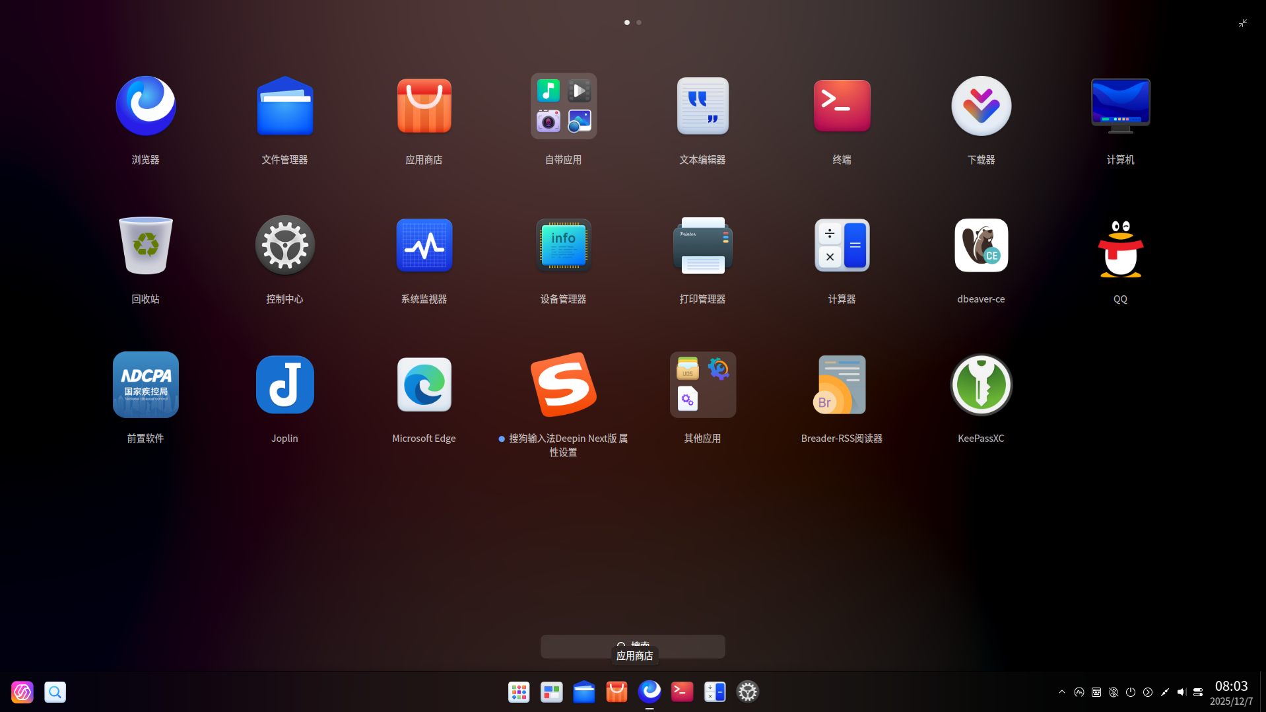Expand the system tray arrow

(1062, 692)
